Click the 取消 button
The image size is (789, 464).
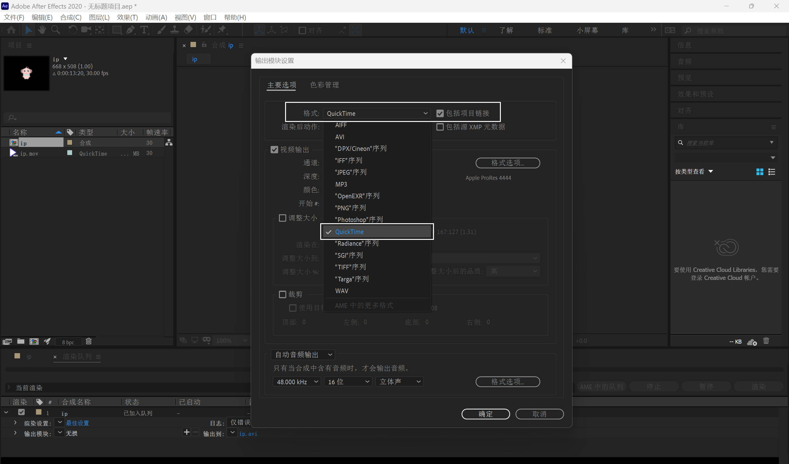pos(539,414)
